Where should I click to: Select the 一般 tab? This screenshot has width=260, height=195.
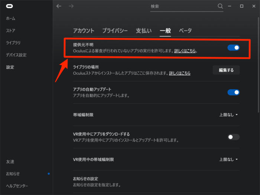(x=165, y=31)
